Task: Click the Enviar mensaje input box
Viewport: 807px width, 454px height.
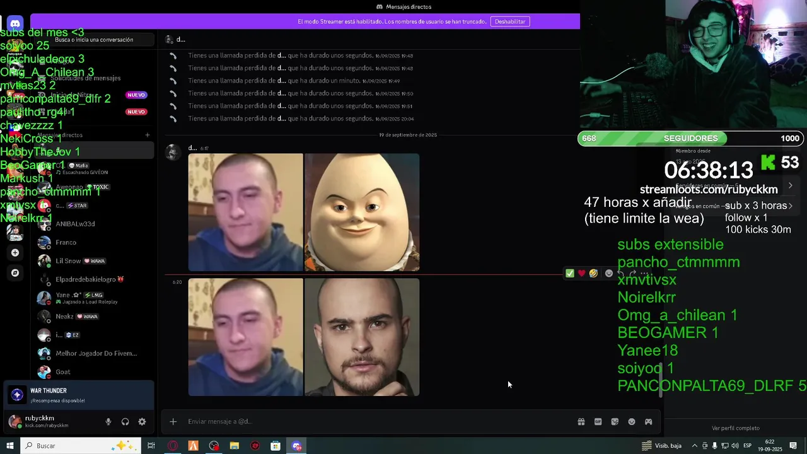Action: point(378,422)
